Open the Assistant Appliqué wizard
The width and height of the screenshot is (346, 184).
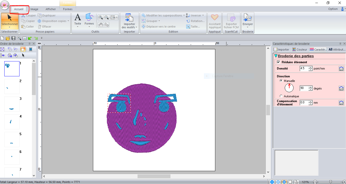point(215,21)
